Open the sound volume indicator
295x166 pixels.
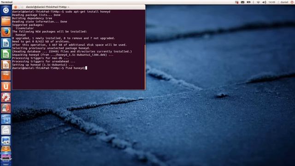tap(264, 2)
